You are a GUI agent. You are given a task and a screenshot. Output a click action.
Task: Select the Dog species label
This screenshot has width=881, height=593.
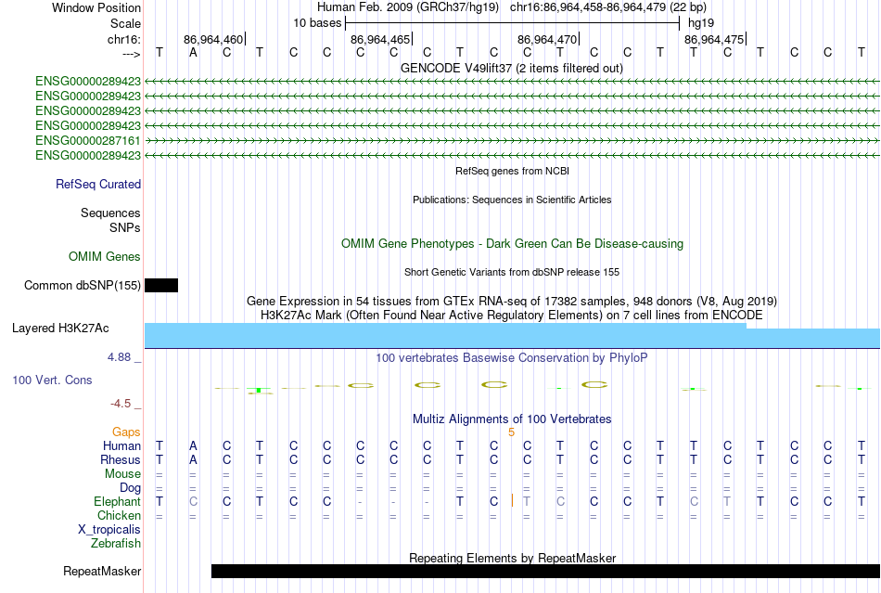click(131, 488)
